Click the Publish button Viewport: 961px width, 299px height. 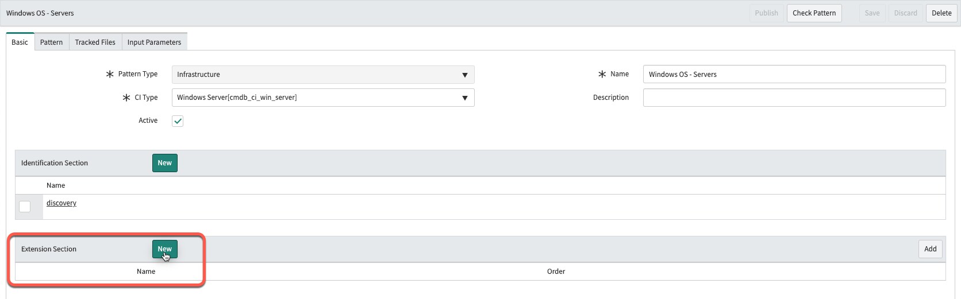click(x=766, y=13)
